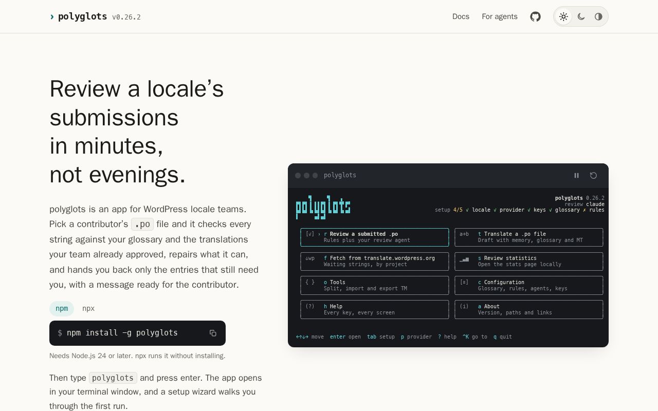Click the (i) about icon
Image resolution: width=658 pixels, height=411 pixels.
464,306
